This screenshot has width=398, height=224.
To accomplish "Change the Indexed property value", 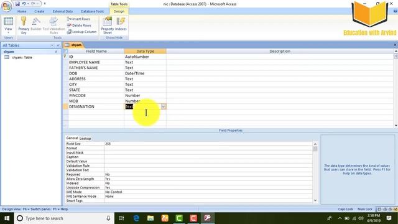I will point(208,183).
